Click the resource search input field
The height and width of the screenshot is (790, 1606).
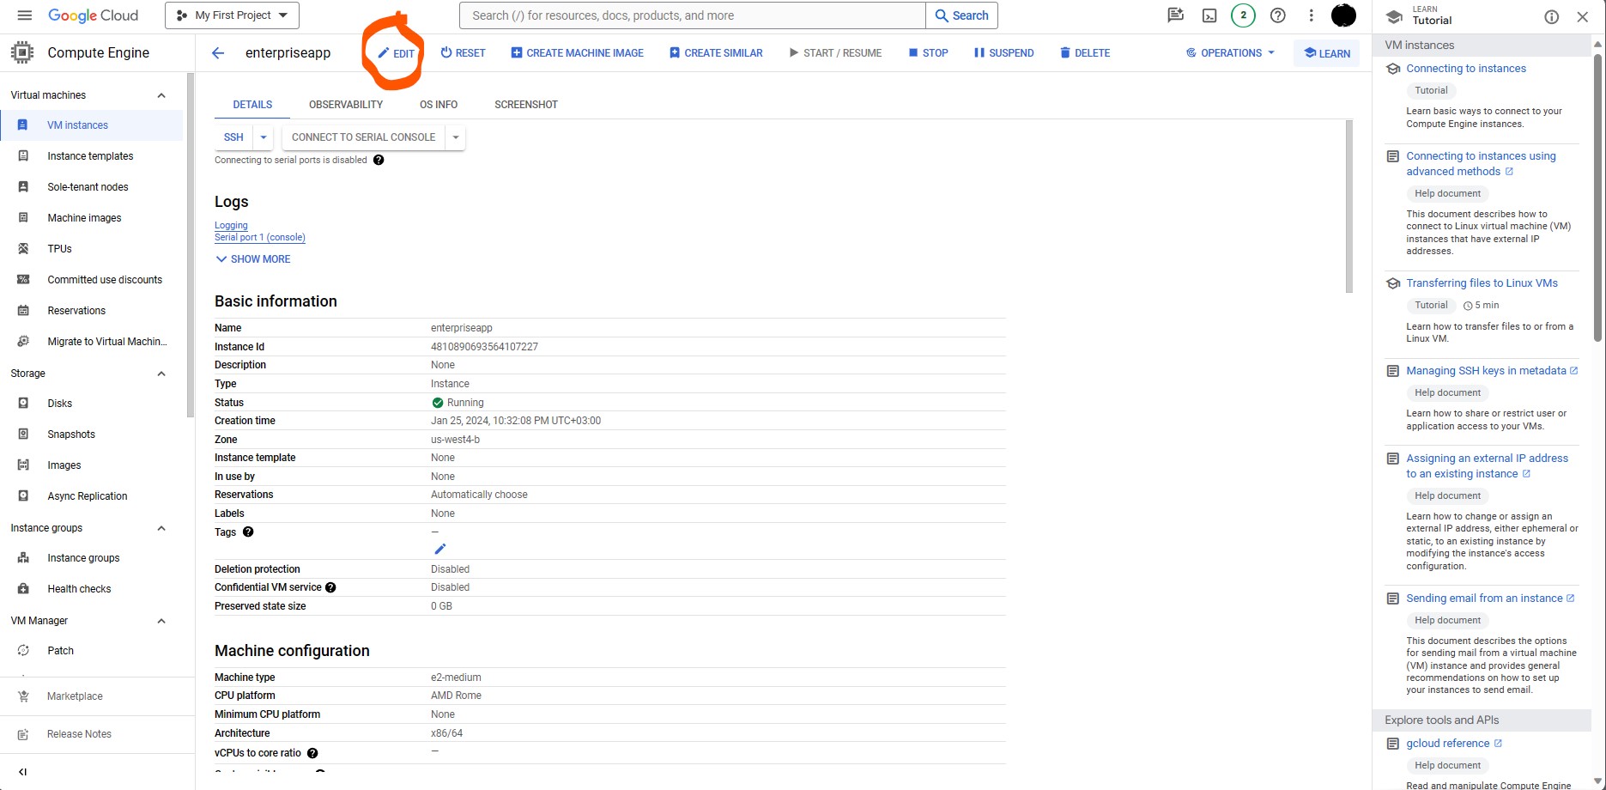[x=693, y=15]
